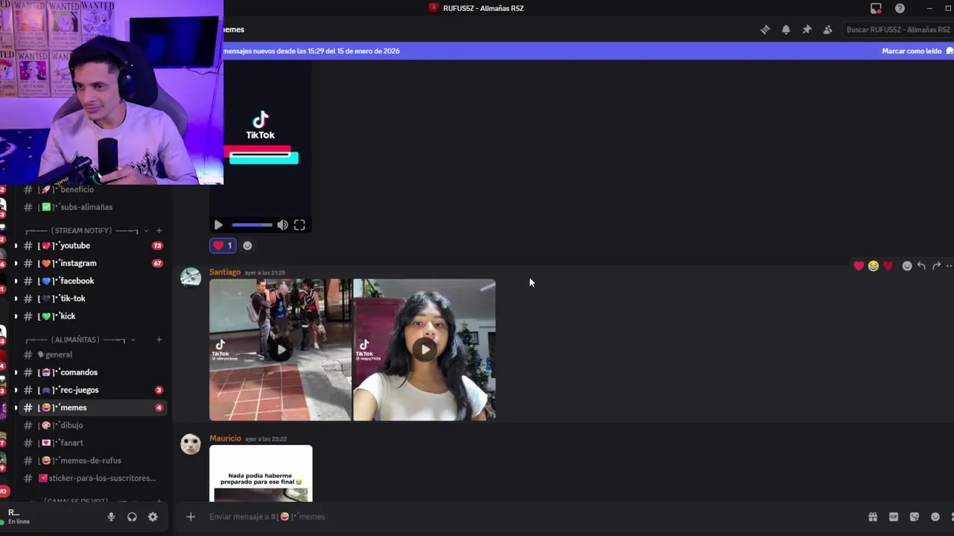Open the inbox icon in title bar
The height and width of the screenshot is (536, 954).
(876, 8)
